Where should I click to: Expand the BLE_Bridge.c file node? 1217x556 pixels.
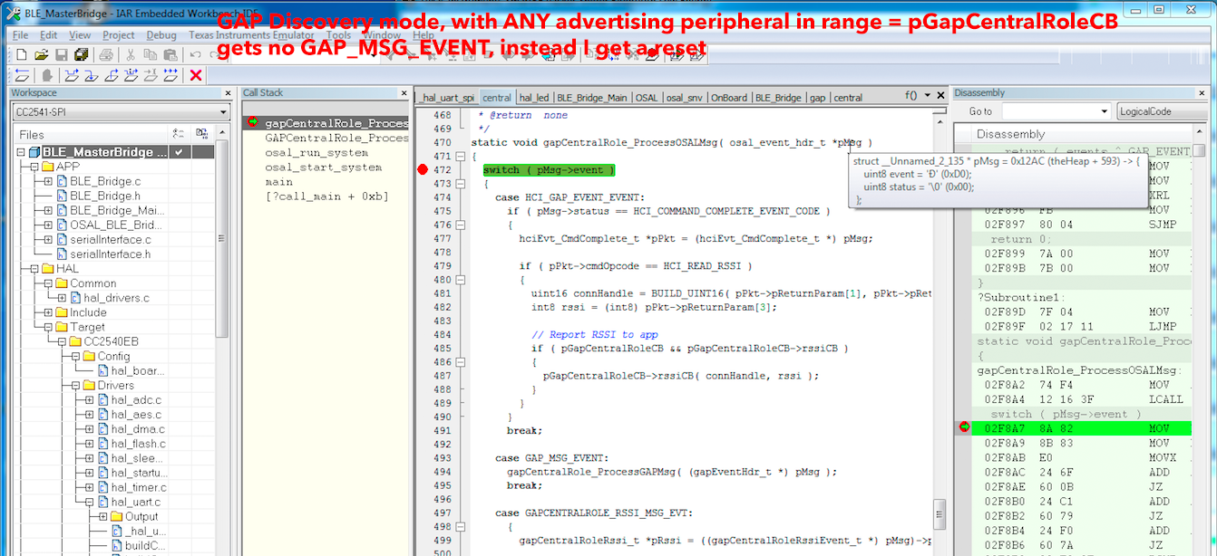coord(48,181)
